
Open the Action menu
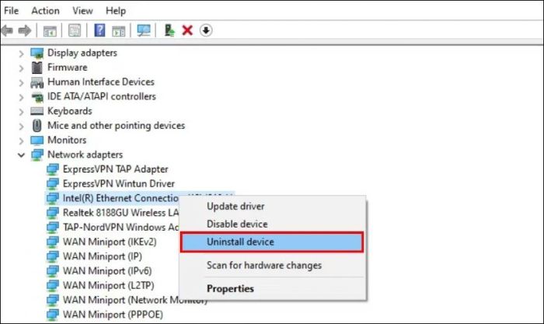tap(45, 11)
